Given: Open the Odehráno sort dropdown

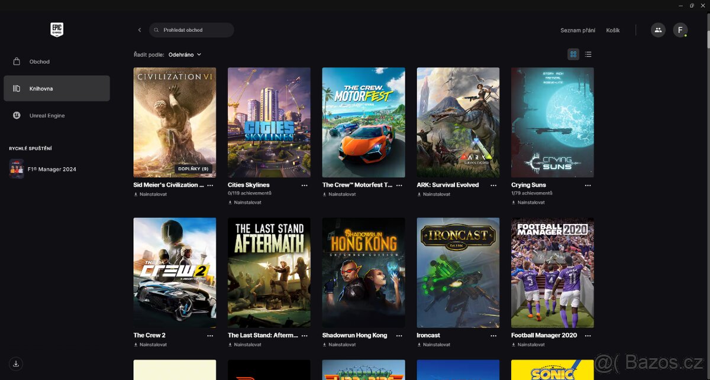Looking at the screenshot, I should (183, 54).
